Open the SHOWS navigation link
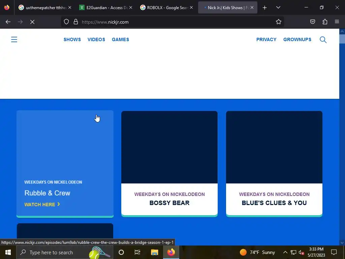Viewport: 345px width, 259px height. pos(72,40)
